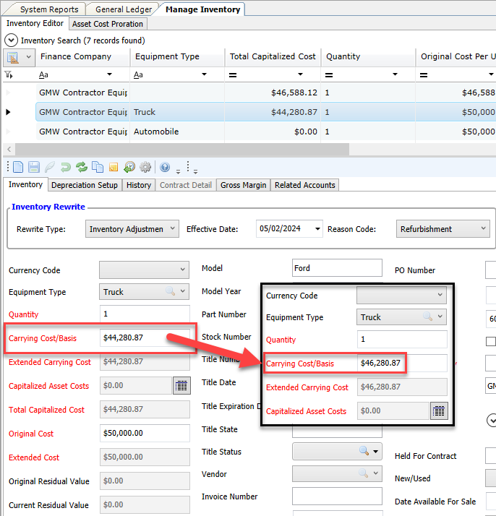Click the Truck cell in inventory grid
The image size is (496, 516).
178,112
